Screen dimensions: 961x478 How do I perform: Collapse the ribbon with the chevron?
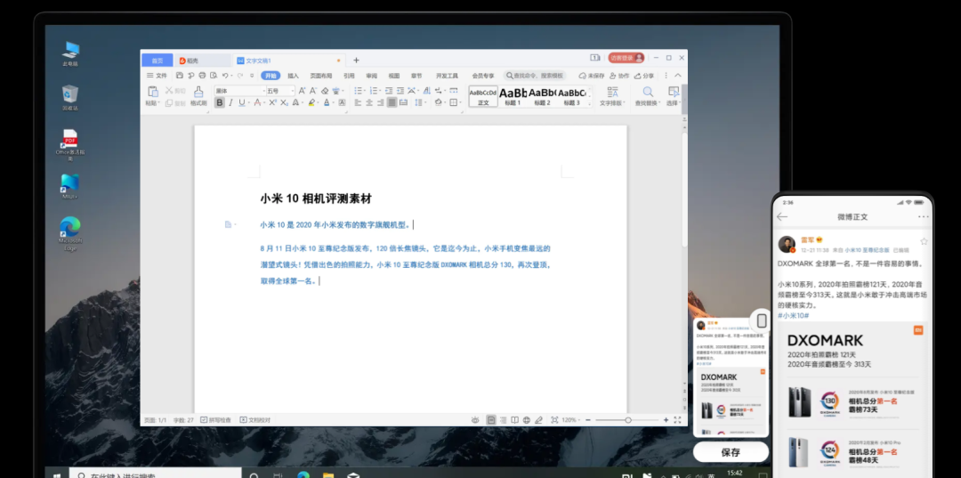(678, 76)
